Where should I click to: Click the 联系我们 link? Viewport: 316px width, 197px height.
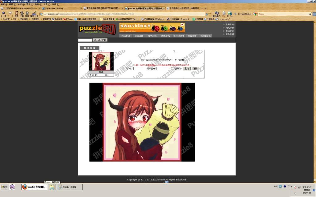pyautogui.click(x=229, y=34)
